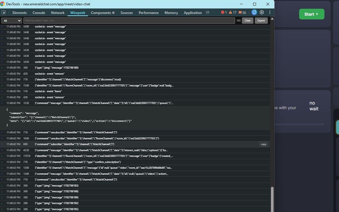
Task: Open the Performance tab
Action: (x=149, y=12)
